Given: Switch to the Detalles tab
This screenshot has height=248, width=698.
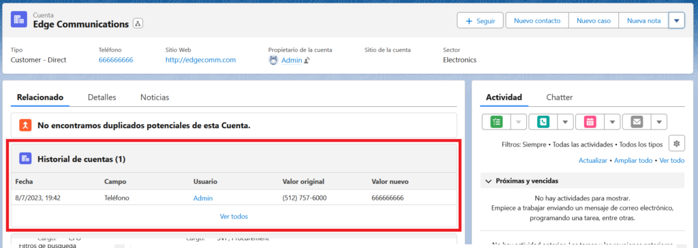Looking at the screenshot, I should (x=102, y=97).
